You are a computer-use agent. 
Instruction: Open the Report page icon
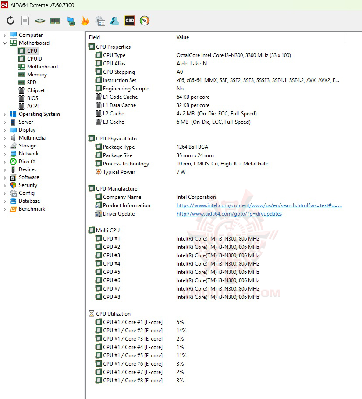[25, 21]
